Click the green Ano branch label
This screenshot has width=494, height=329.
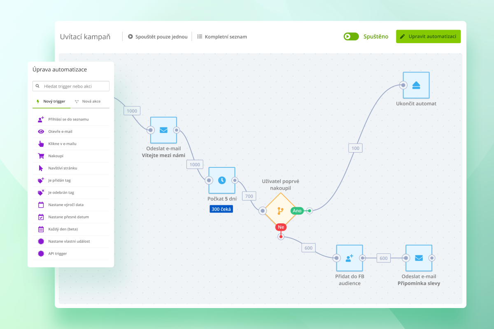[297, 211]
